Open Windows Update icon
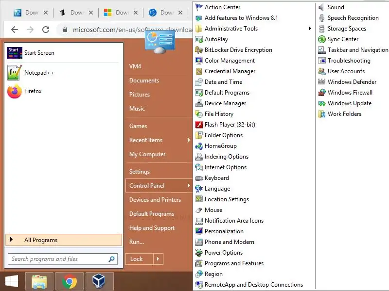This screenshot has width=389, height=291. point(321,103)
